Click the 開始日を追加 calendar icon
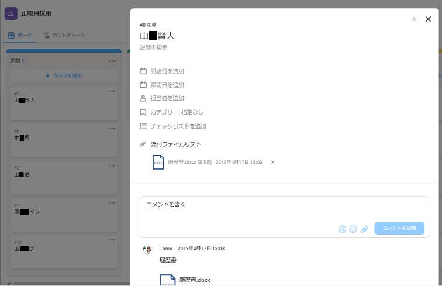Screen dimensions: 442x286 (143, 71)
